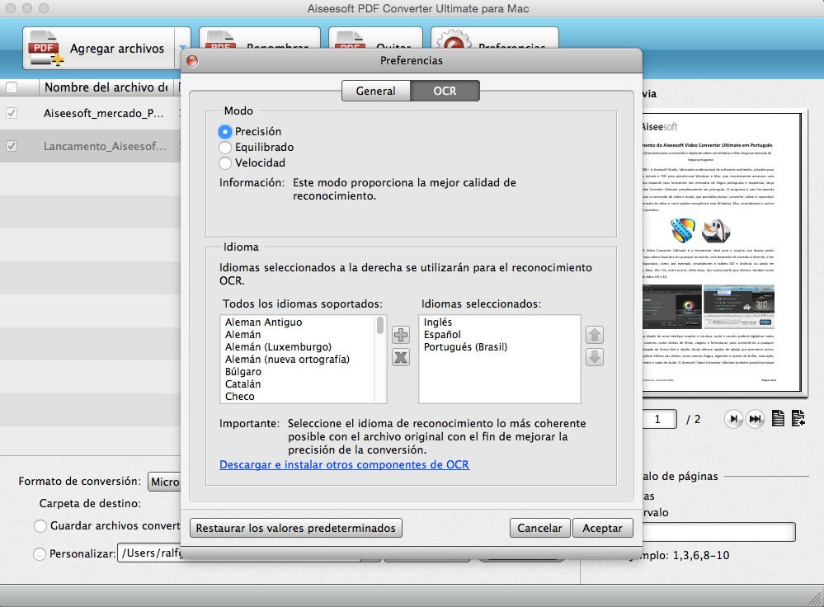Click the document preview thumbnail
824x607 pixels.
(723, 252)
